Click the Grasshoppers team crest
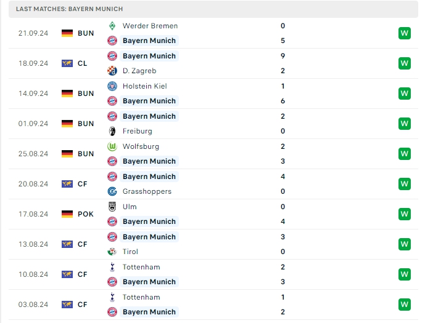This screenshot has width=425, height=323. pyautogui.click(x=112, y=191)
